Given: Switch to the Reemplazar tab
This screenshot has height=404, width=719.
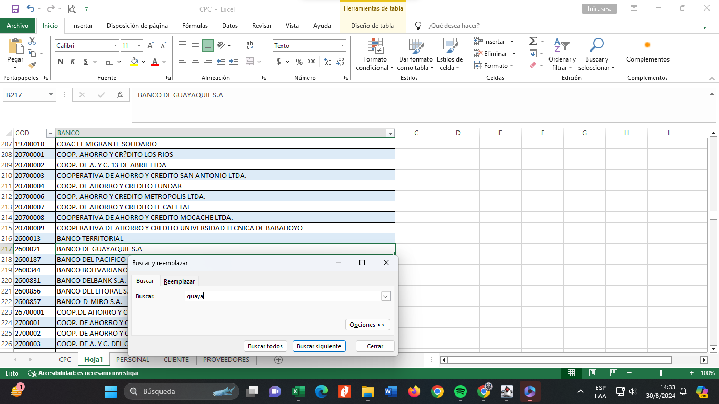Looking at the screenshot, I should [179, 281].
